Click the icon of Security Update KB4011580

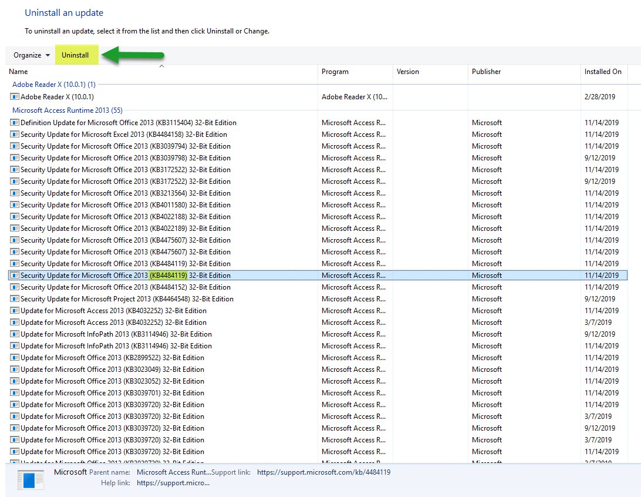(14, 205)
